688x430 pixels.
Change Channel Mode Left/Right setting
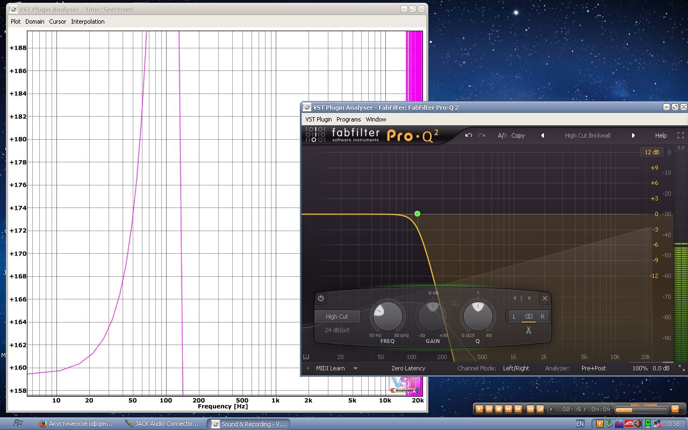point(515,368)
